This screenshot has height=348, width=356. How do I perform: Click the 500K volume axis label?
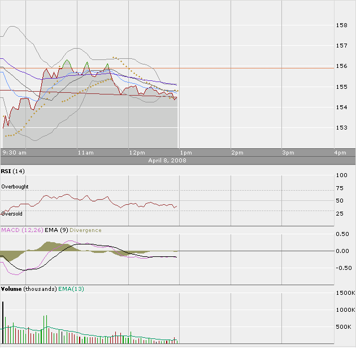[x=344, y=327]
